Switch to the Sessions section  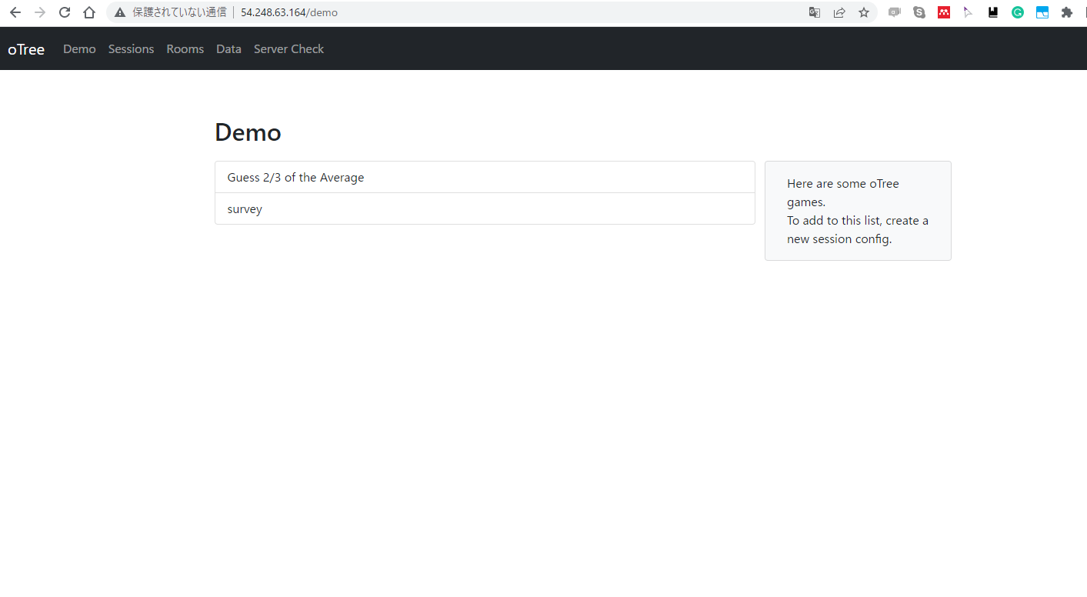click(x=131, y=48)
